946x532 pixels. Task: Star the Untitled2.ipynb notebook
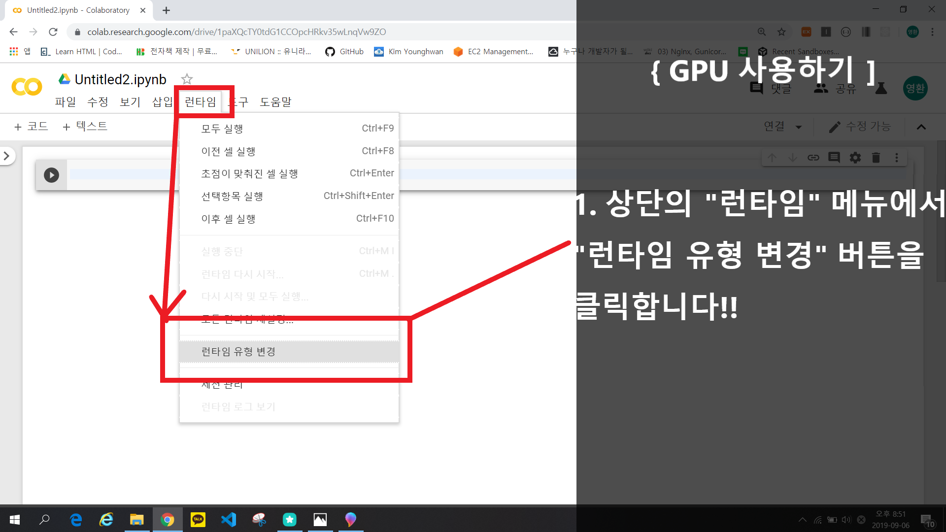(x=187, y=79)
